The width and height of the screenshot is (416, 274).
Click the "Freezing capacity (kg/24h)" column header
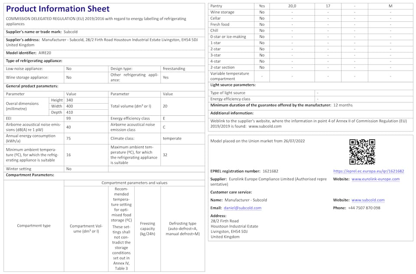pyautogui.click(x=147, y=228)
